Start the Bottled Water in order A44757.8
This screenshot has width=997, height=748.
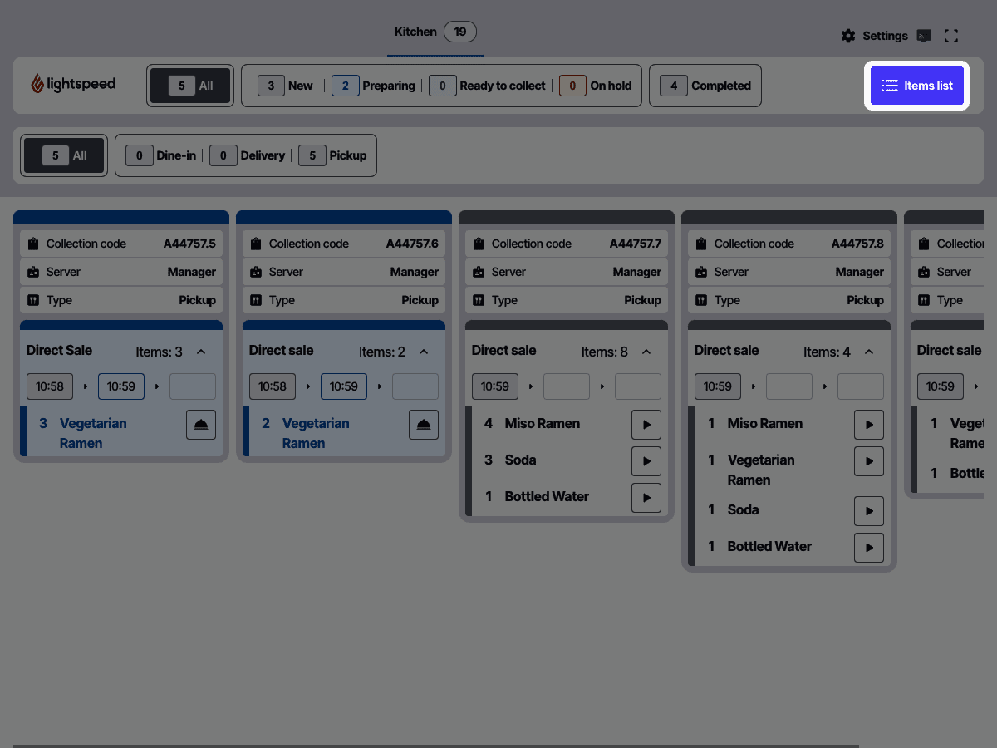[869, 548]
